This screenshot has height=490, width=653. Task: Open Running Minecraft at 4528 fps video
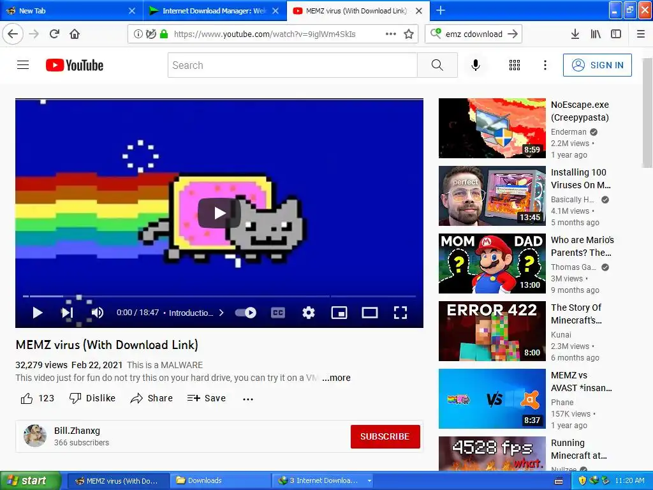[492, 454]
